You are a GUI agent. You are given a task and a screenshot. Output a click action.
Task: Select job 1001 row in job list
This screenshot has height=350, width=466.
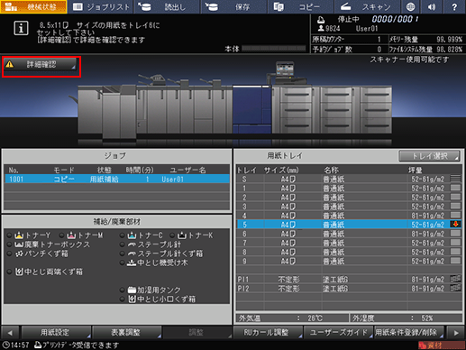coord(117,180)
